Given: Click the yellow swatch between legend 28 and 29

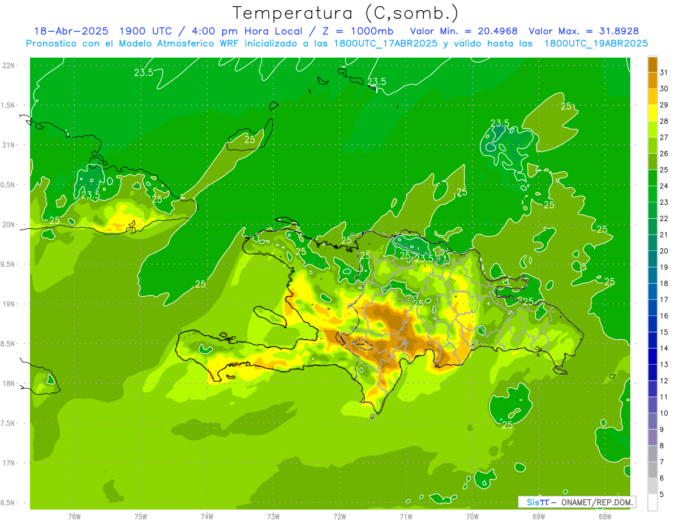Looking at the screenshot, I should (x=652, y=114).
